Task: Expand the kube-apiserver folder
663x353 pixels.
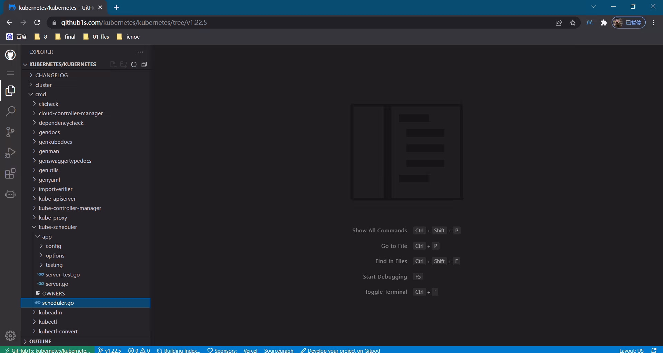Action: pos(57,199)
